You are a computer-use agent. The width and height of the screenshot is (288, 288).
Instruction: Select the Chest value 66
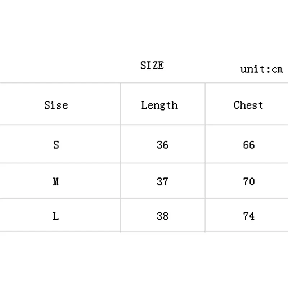point(249,145)
